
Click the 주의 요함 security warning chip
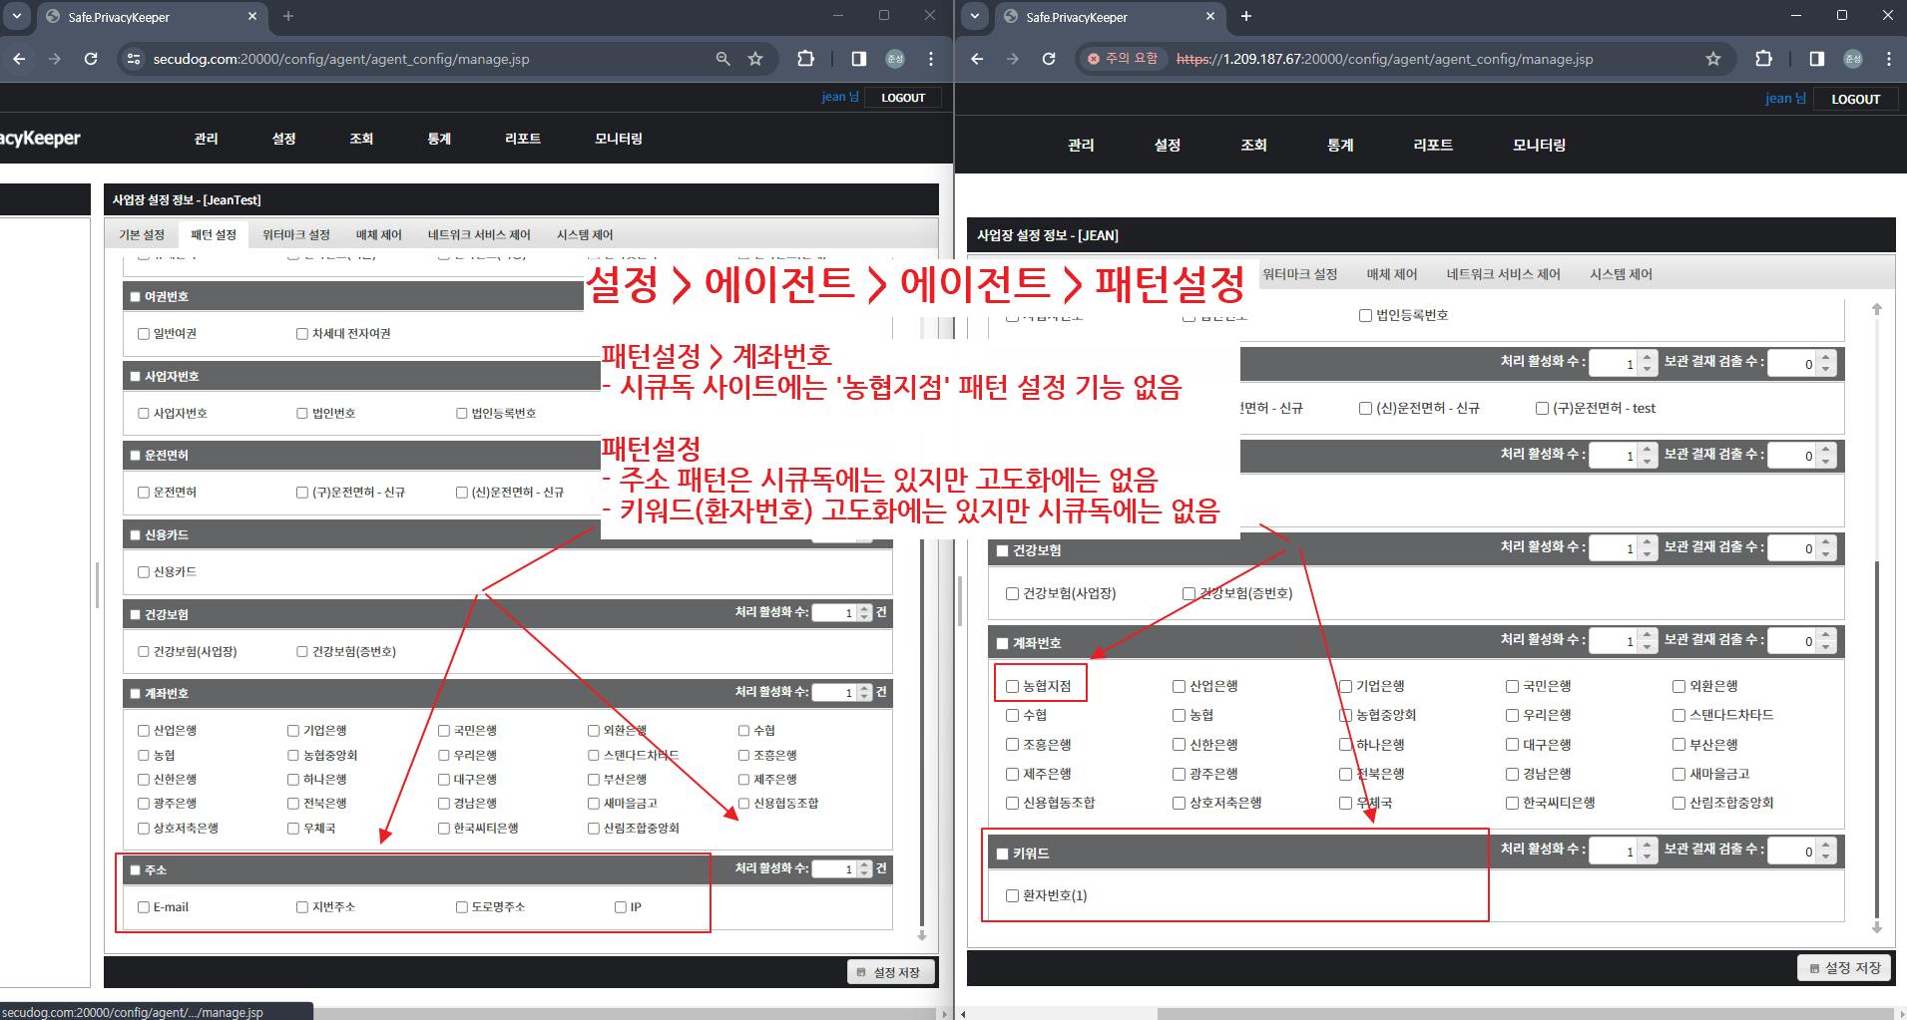[x=1123, y=59]
